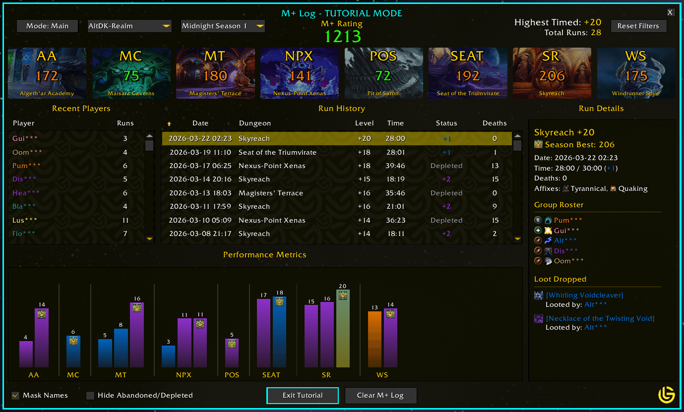Click the Exit Tutorial button

303,396
